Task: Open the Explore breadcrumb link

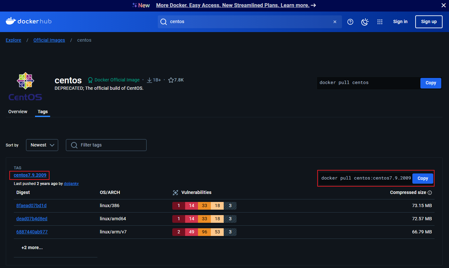Action: (x=13, y=40)
